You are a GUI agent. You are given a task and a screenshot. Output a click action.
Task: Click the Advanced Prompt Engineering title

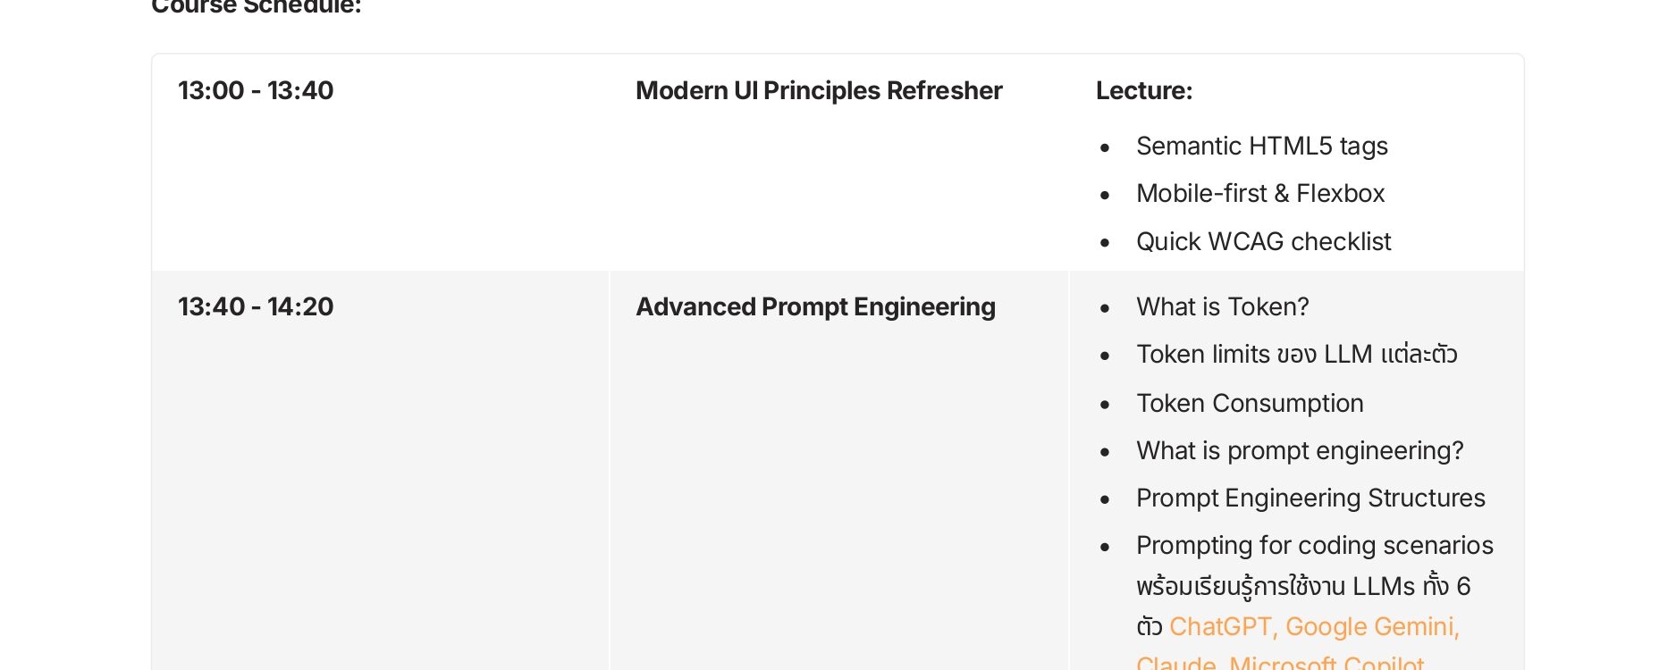pos(815,306)
